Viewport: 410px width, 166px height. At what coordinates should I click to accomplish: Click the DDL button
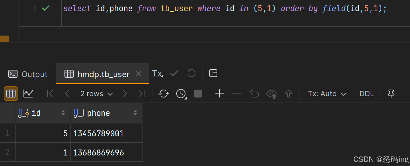[x=367, y=94]
